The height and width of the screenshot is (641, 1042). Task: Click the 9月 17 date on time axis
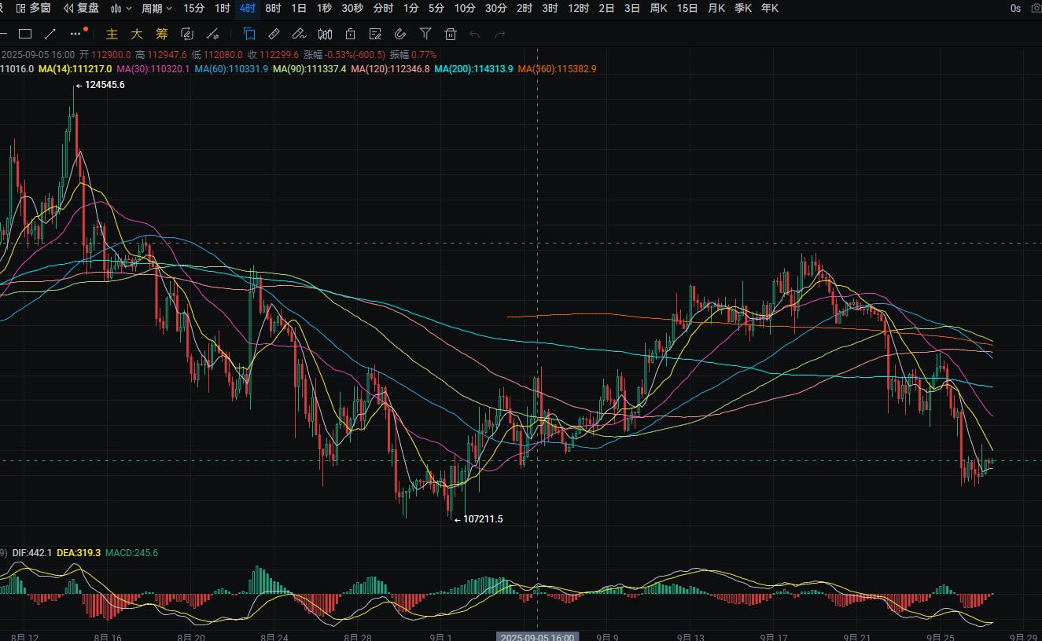coord(775,637)
